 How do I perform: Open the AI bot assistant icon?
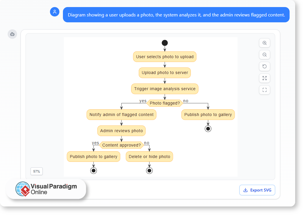tap(12, 34)
